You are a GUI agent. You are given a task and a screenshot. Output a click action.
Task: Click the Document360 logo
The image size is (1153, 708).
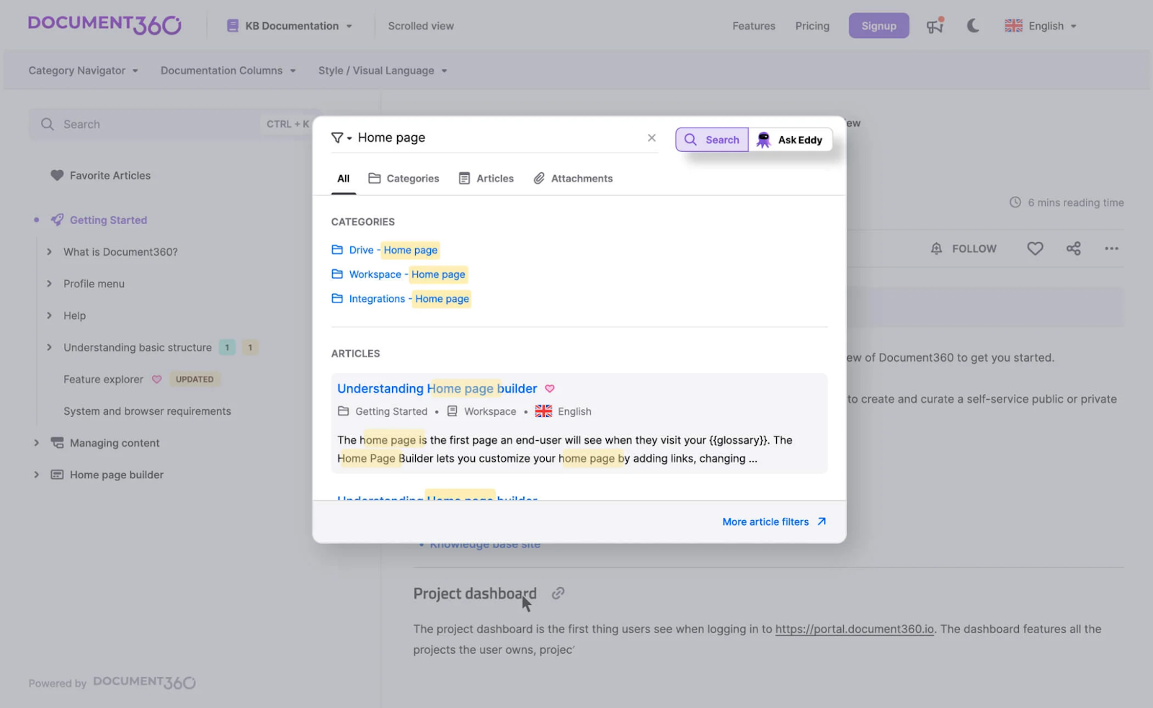(x=104, y=24)
